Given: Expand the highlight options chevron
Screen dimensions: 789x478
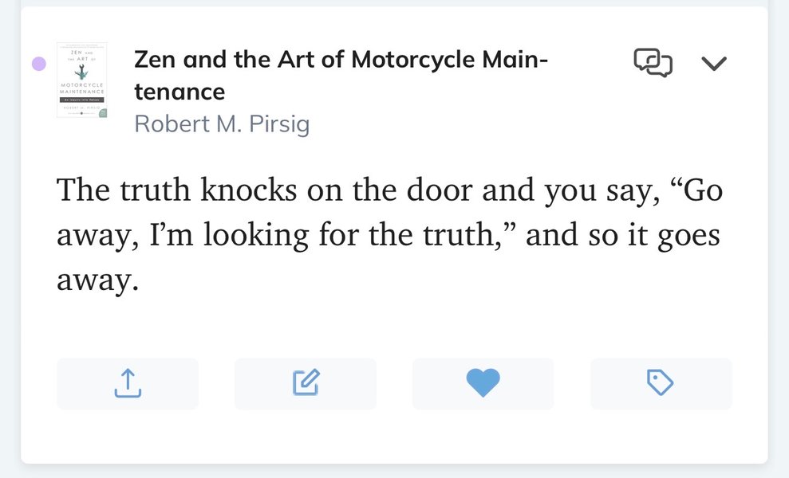Looking at the screenshot, I should (x=713, y=63).
